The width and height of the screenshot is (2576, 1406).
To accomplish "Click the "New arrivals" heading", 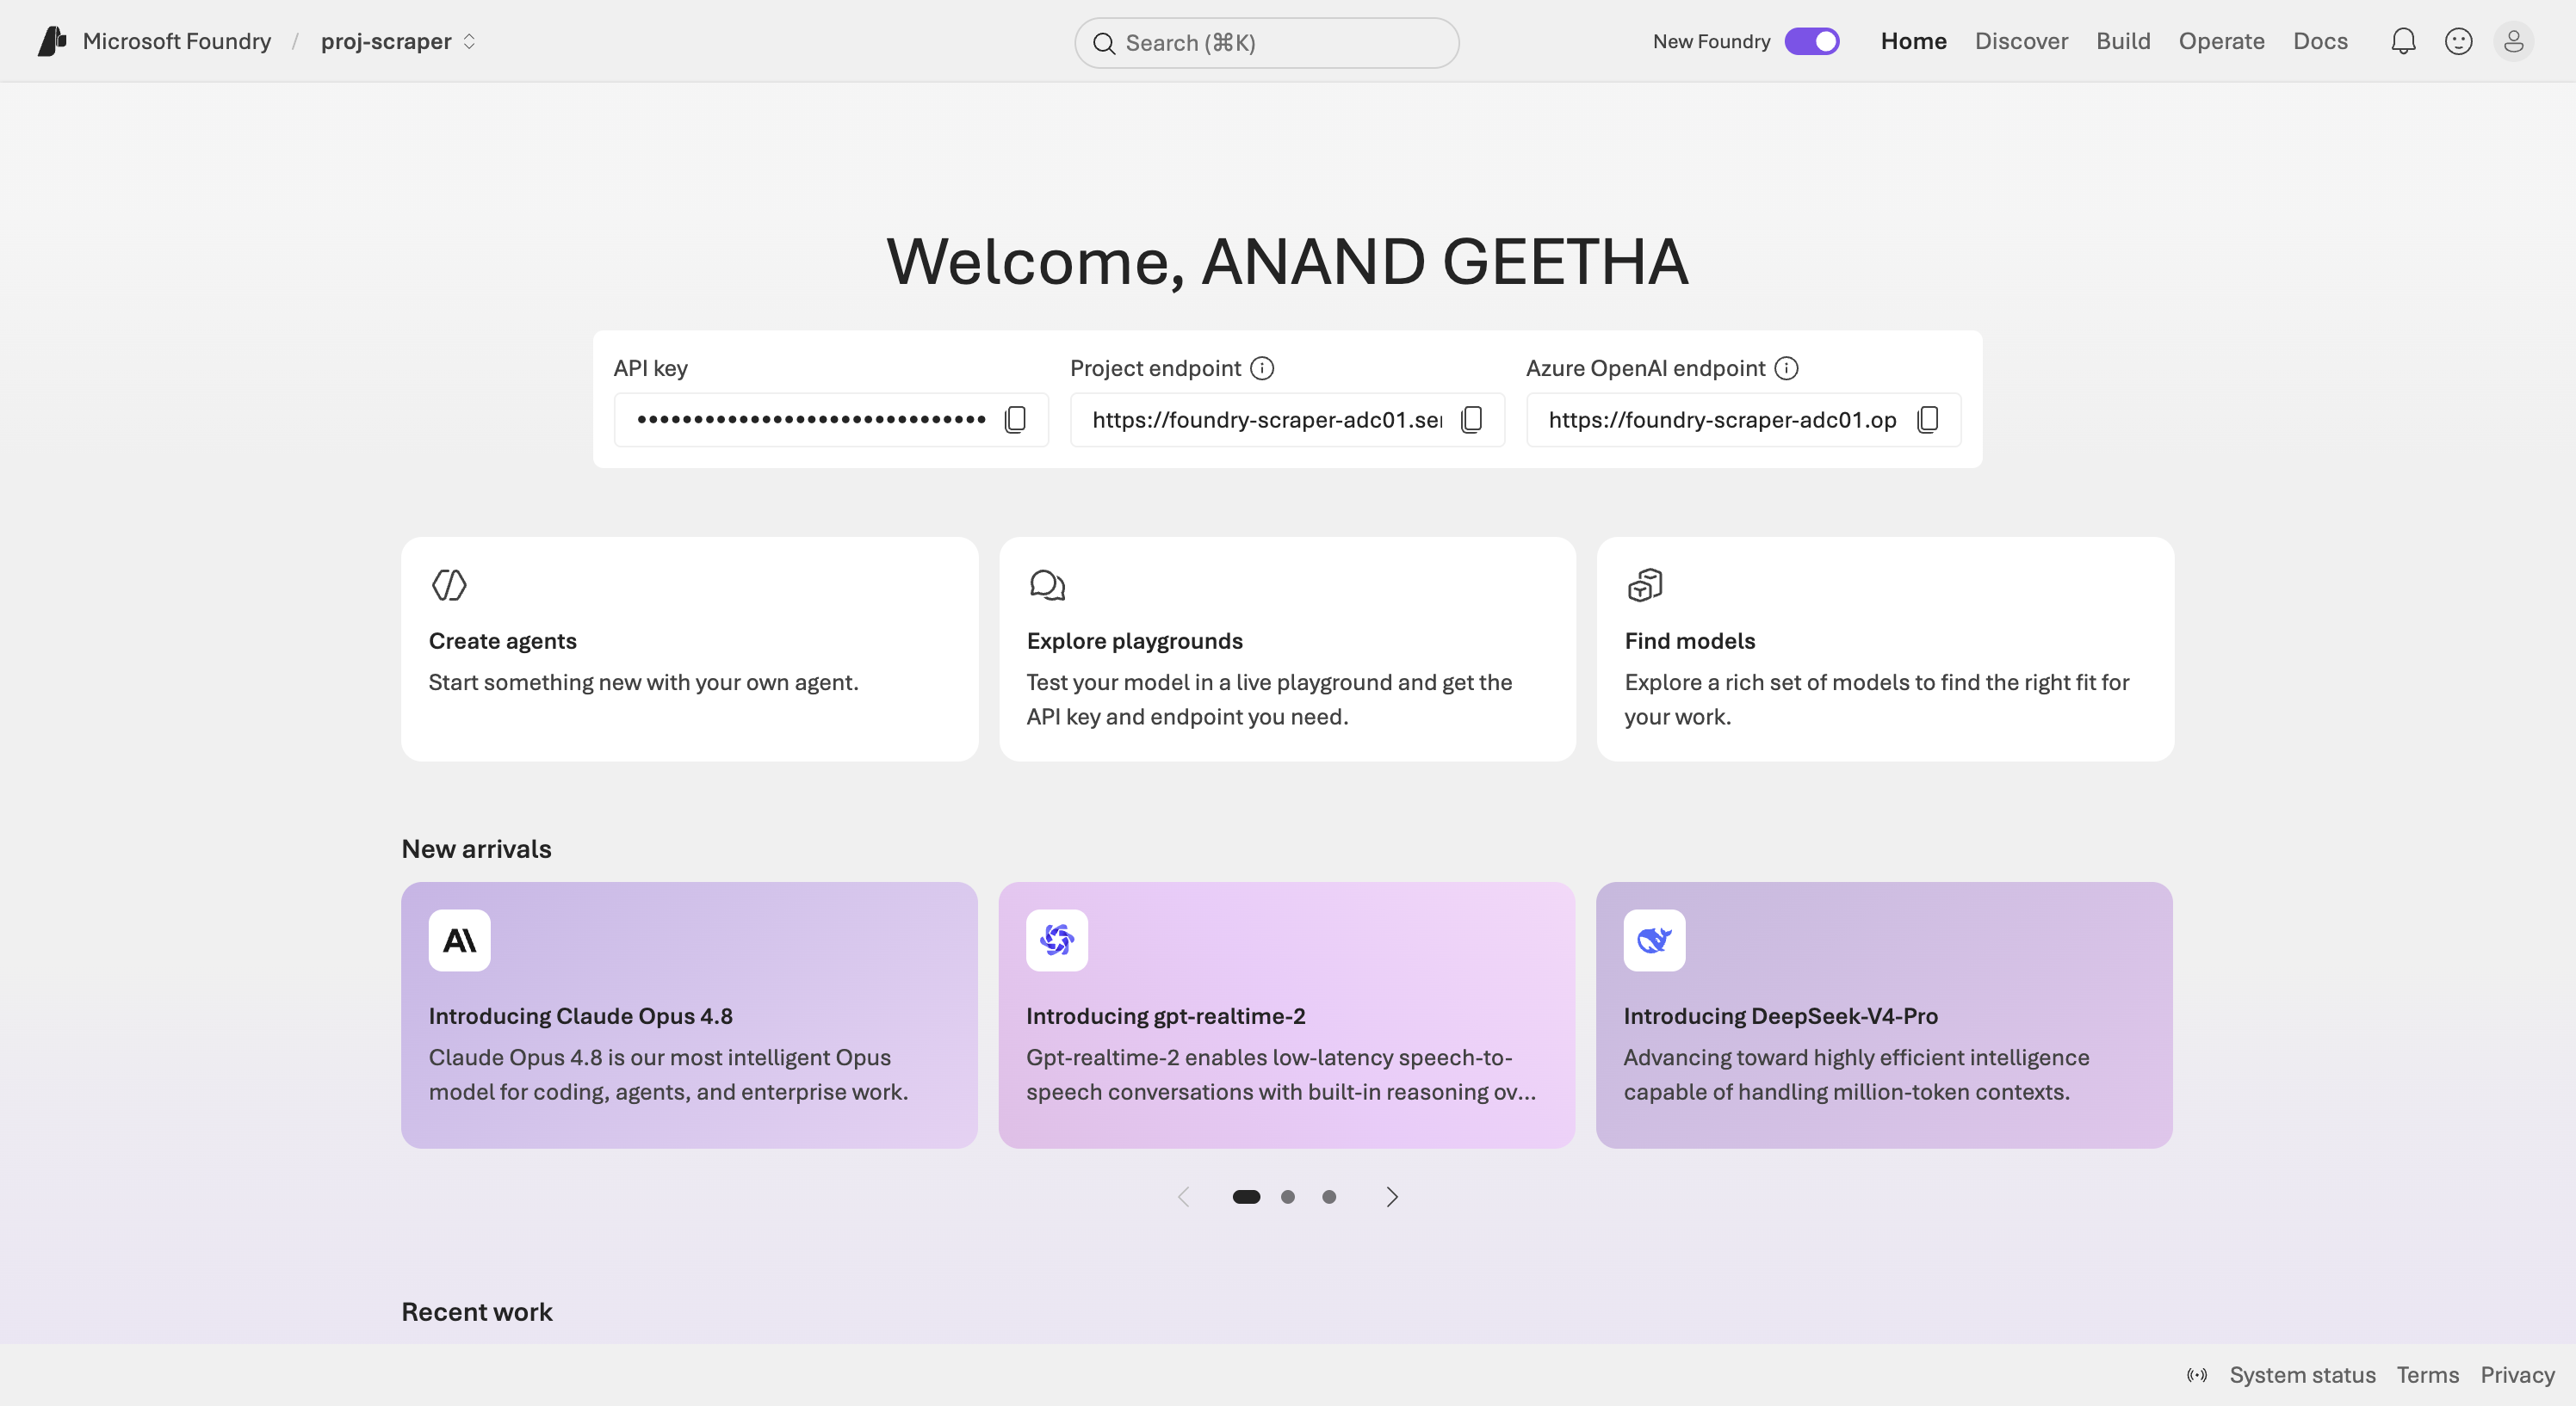I will point(476,849).
